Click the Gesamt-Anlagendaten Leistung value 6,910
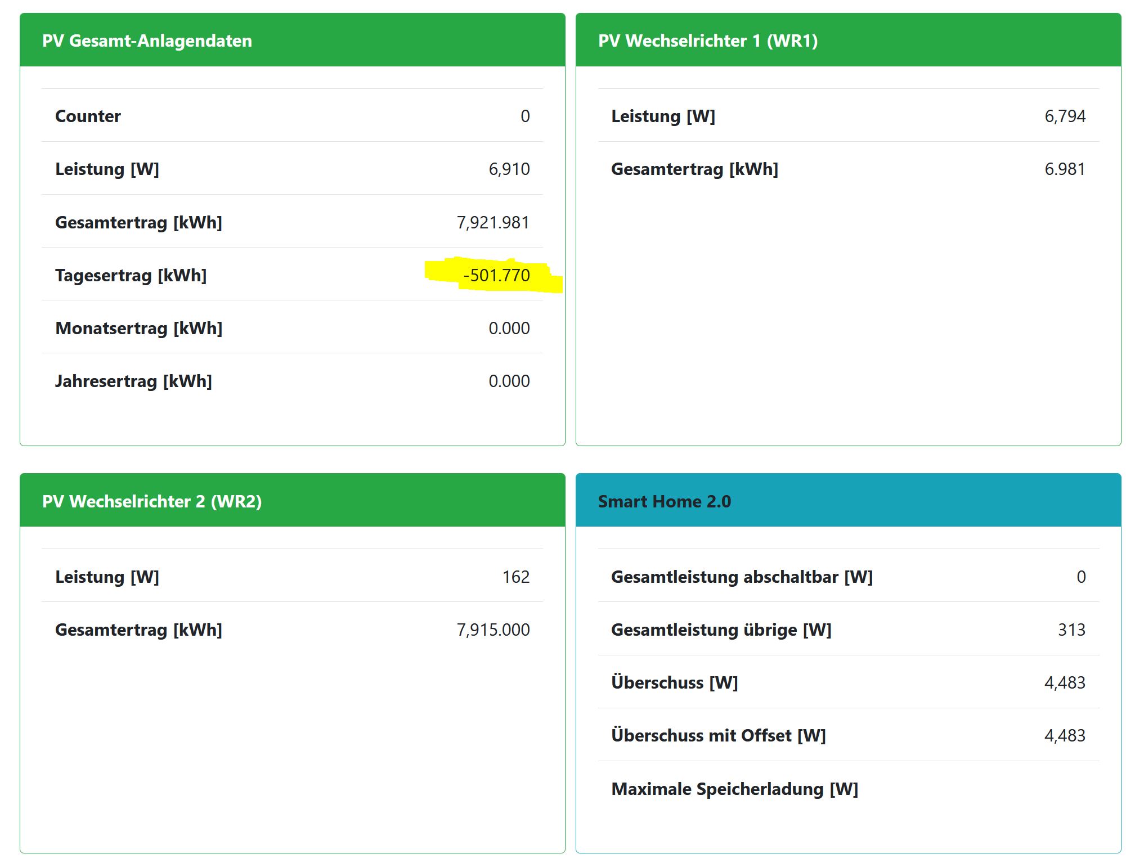 click(509, 169)
